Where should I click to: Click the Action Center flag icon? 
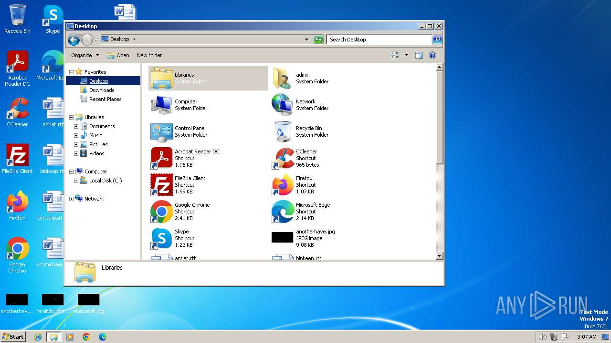(566, 337)
